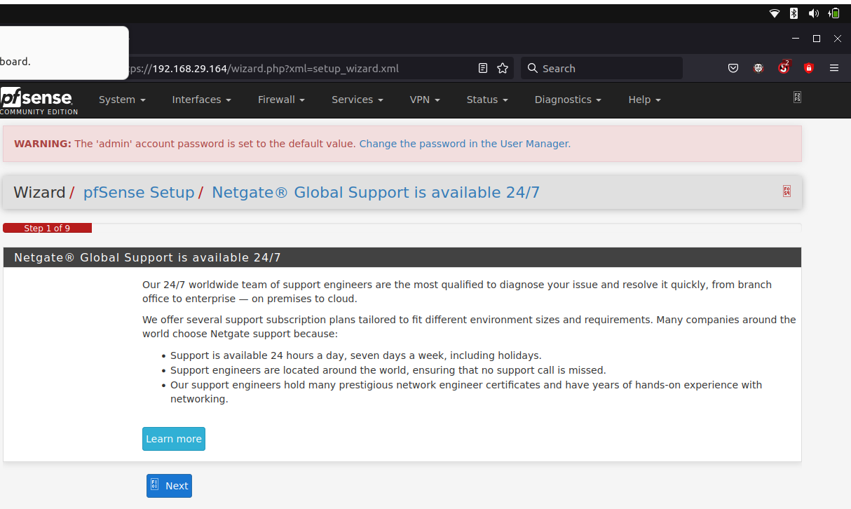The width and height of the screenshot is (851, 509).
Task: Open the VPN menu
Action: (425, 100)
